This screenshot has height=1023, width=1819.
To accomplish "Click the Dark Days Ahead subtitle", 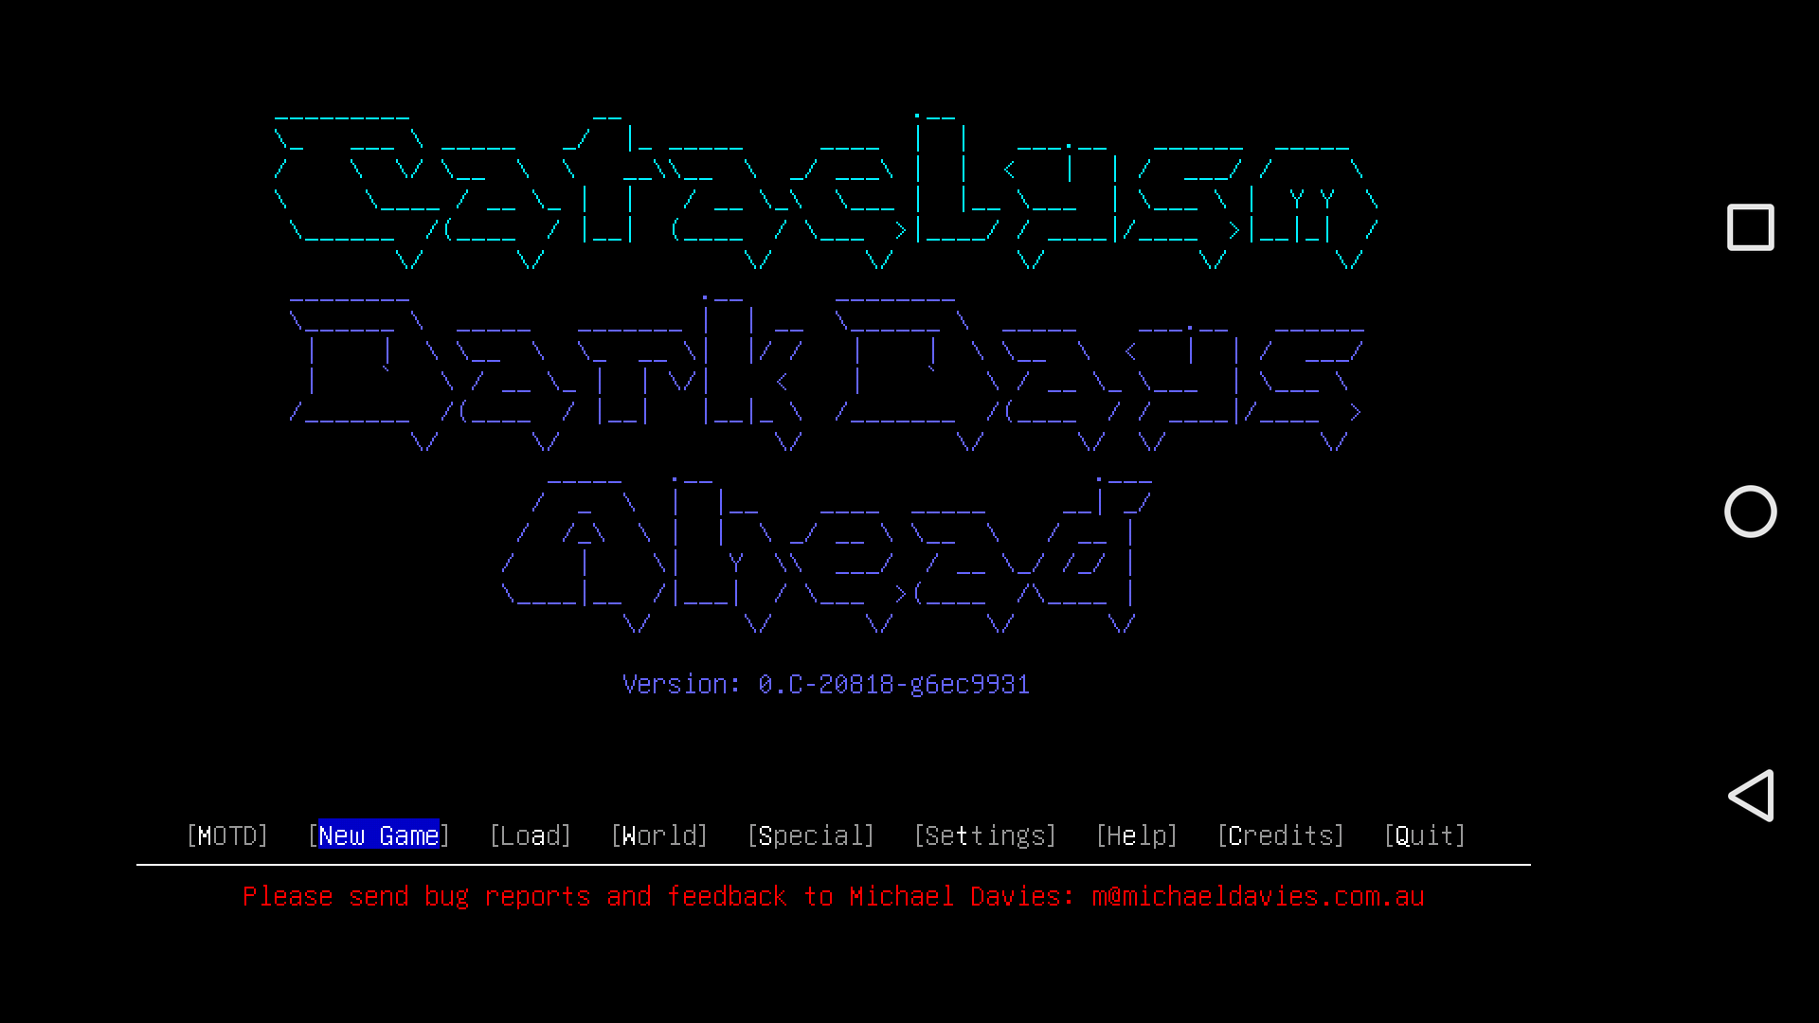I will 826,462.
